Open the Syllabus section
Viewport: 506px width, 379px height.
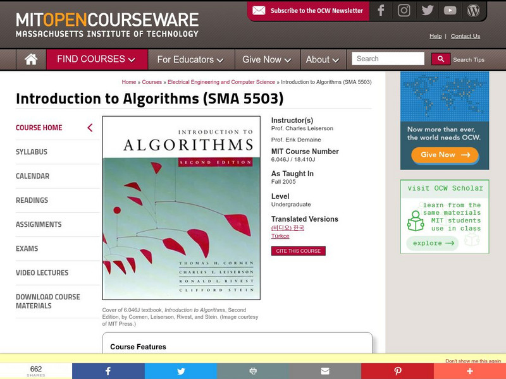point(32,152)
